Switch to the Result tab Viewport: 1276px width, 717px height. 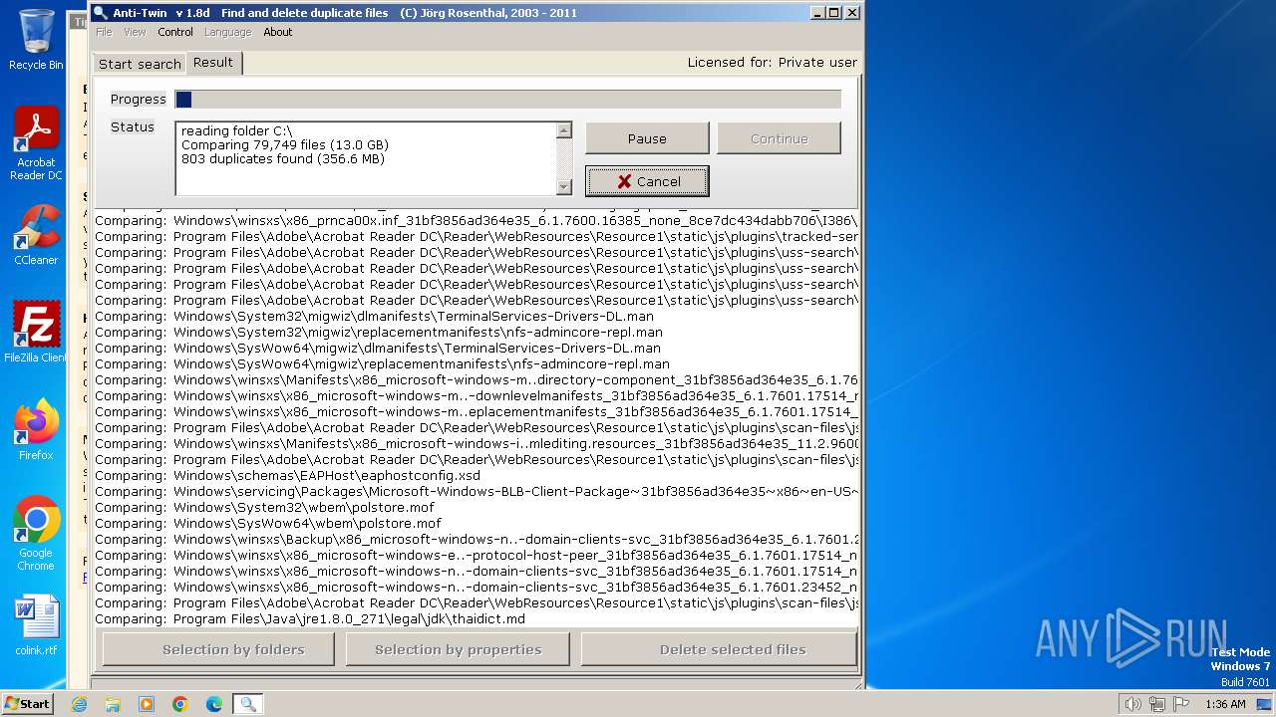213,62
